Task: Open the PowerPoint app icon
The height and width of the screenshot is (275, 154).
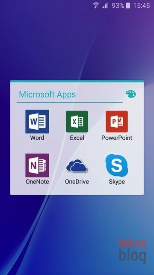Action: (x=117, y=122)
